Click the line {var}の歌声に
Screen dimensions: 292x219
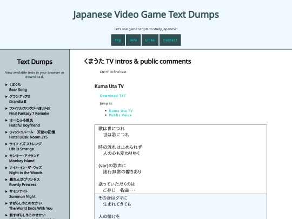click(x=112, y=165)
